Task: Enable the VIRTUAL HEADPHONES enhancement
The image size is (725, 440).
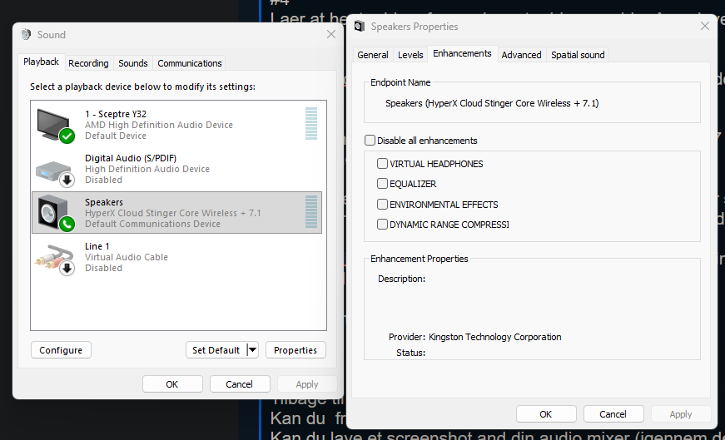Action: tap(382, 164)
